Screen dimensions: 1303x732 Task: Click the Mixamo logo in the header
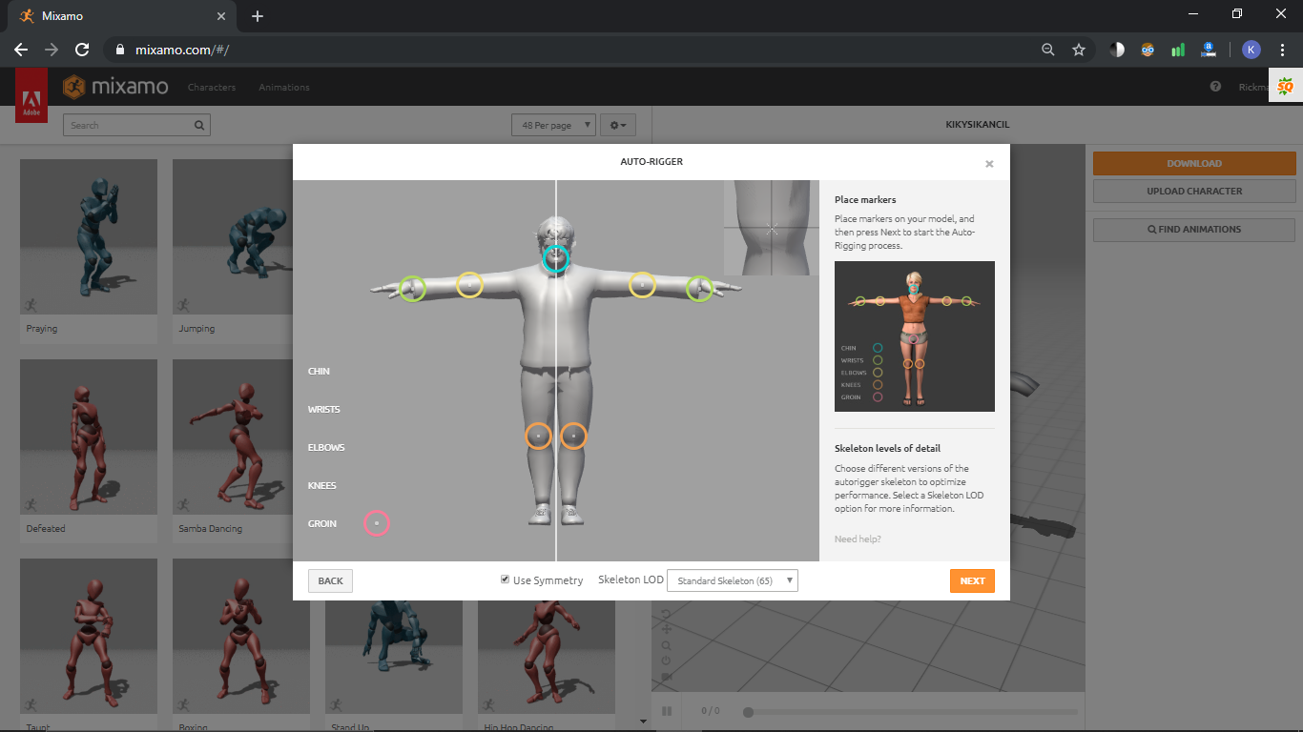tap(115, 87)
